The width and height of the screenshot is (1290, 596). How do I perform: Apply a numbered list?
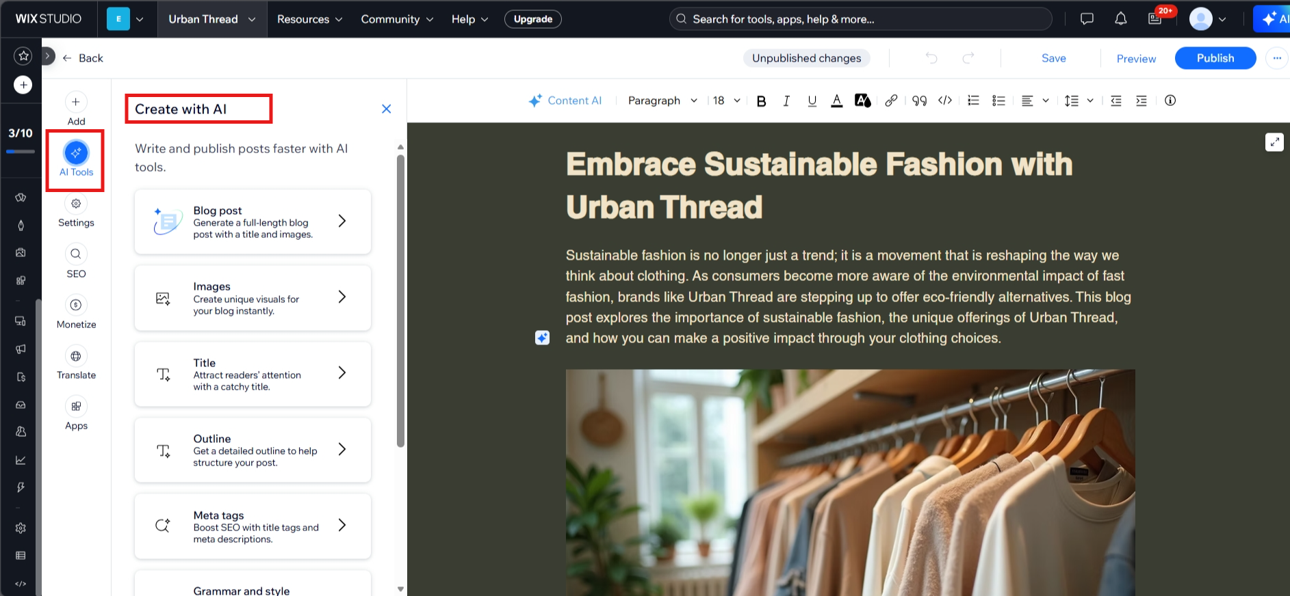(973, 100)
